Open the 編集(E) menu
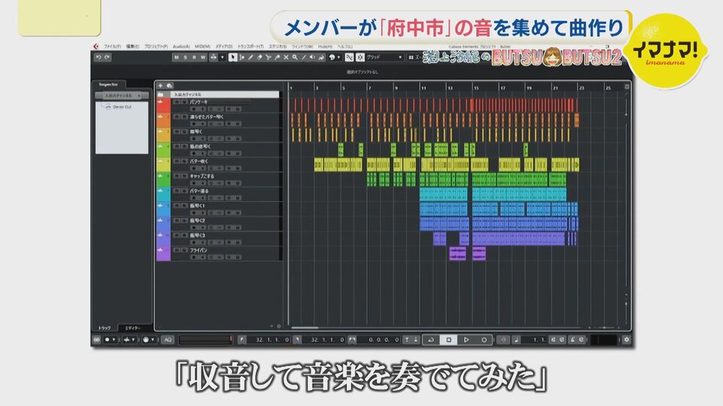Image resolution: width=723 pixels, height=406 pixels. point(133,47)
